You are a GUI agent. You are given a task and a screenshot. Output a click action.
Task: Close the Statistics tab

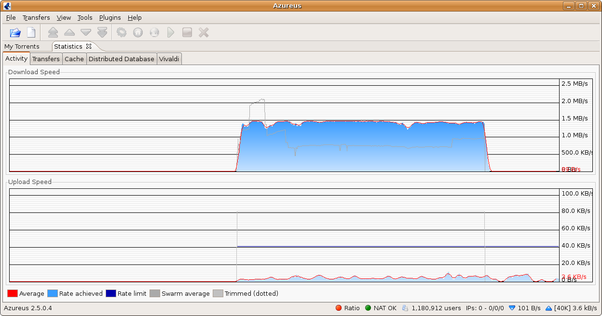[x=89, y=46]
